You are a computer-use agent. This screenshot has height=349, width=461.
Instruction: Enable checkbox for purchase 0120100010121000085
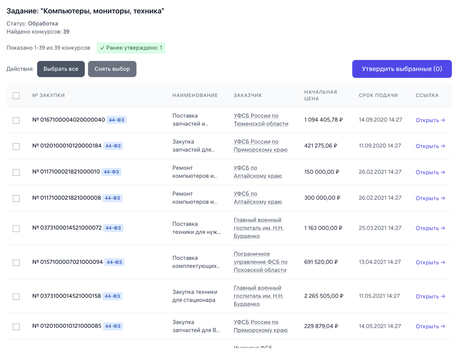point(16,327)
